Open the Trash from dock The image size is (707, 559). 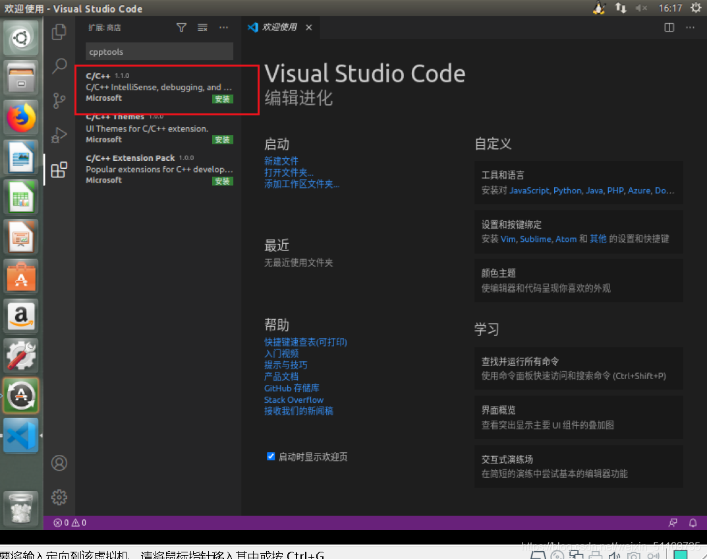click(x=20, y=509)
